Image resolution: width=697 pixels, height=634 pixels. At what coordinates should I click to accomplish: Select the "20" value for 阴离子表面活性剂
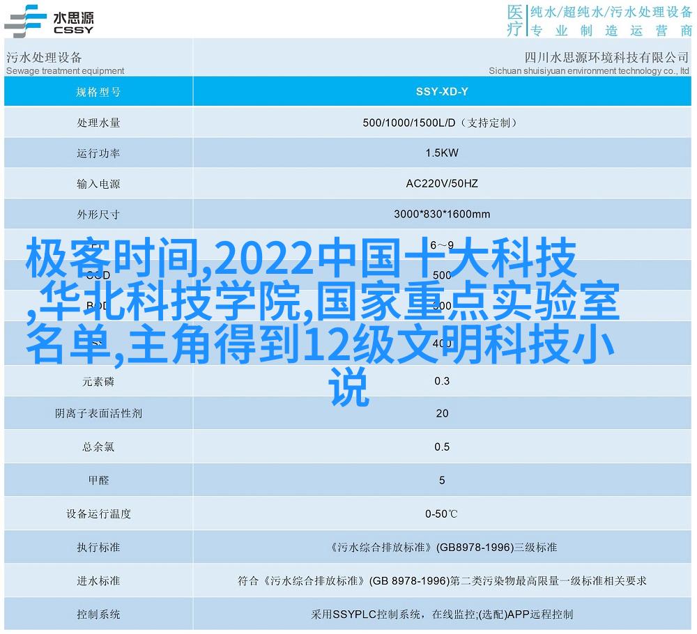tap(442, 414)
